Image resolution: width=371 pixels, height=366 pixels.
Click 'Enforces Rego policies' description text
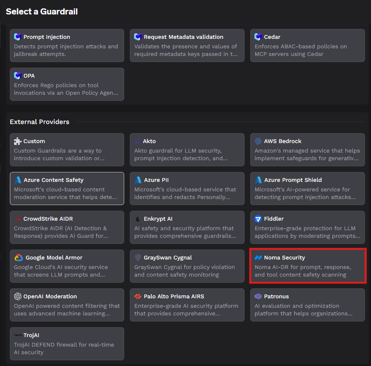pyautogui.click(x=66, y=89)
